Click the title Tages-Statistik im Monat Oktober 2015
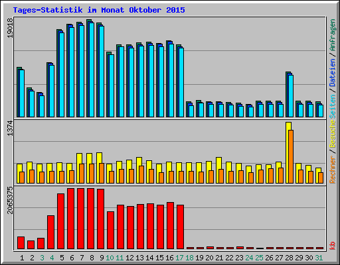The image size is (340, 265). (x=99, y=10)
